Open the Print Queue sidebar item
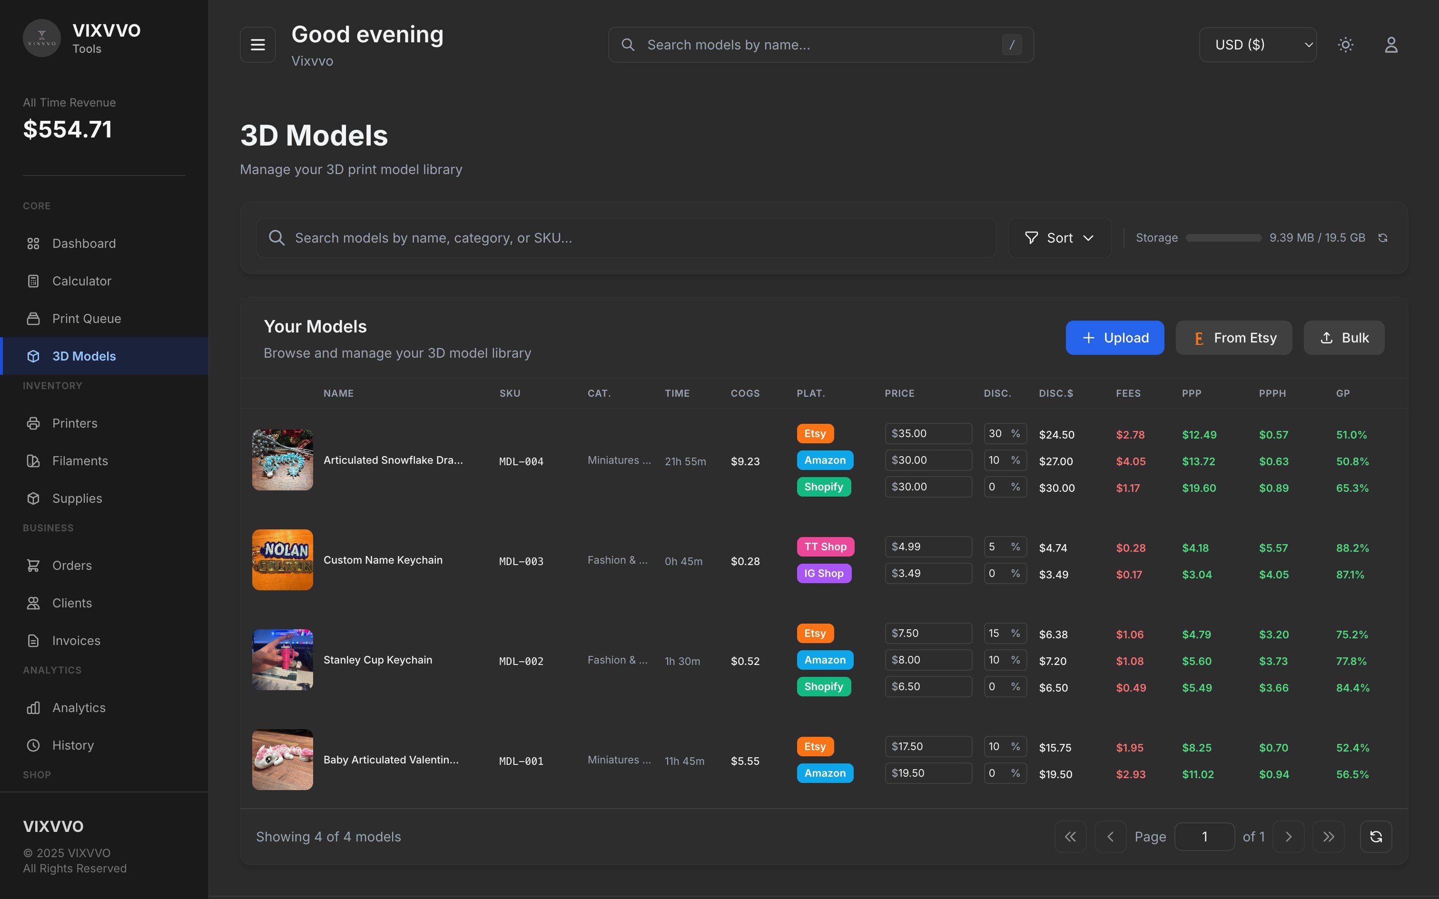The image size is (1439, 899). point(86,319)
